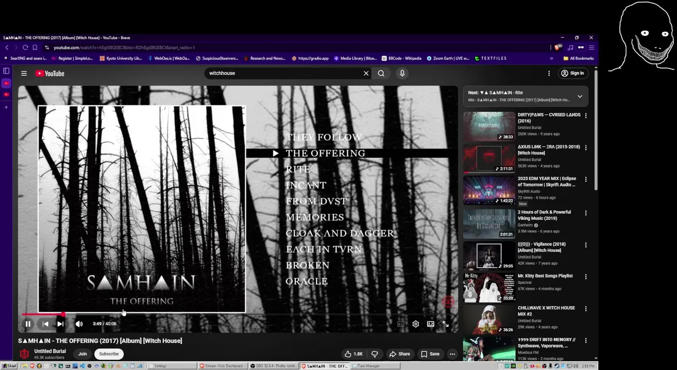The height and width of the screenshot is (370, 677).
Task: Open YouTube settings three-dot menu
Action: coord(549,73)
